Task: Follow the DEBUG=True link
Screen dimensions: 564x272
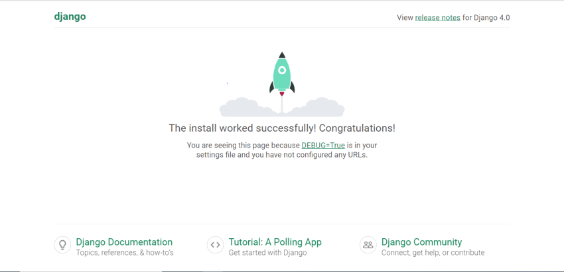Action: (323, 146)
